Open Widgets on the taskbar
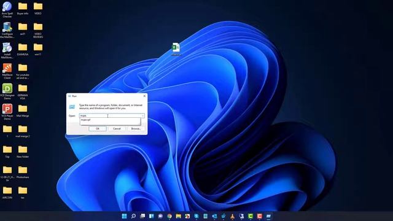Image resolution: width=393 pixels, height=221 pixels. point(152,216)
